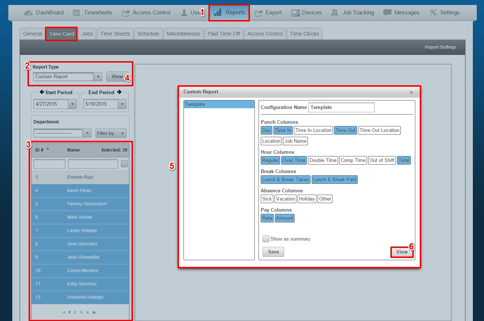Toggle the Over Time hour column
484x321 pixels.
pos(294,160)
